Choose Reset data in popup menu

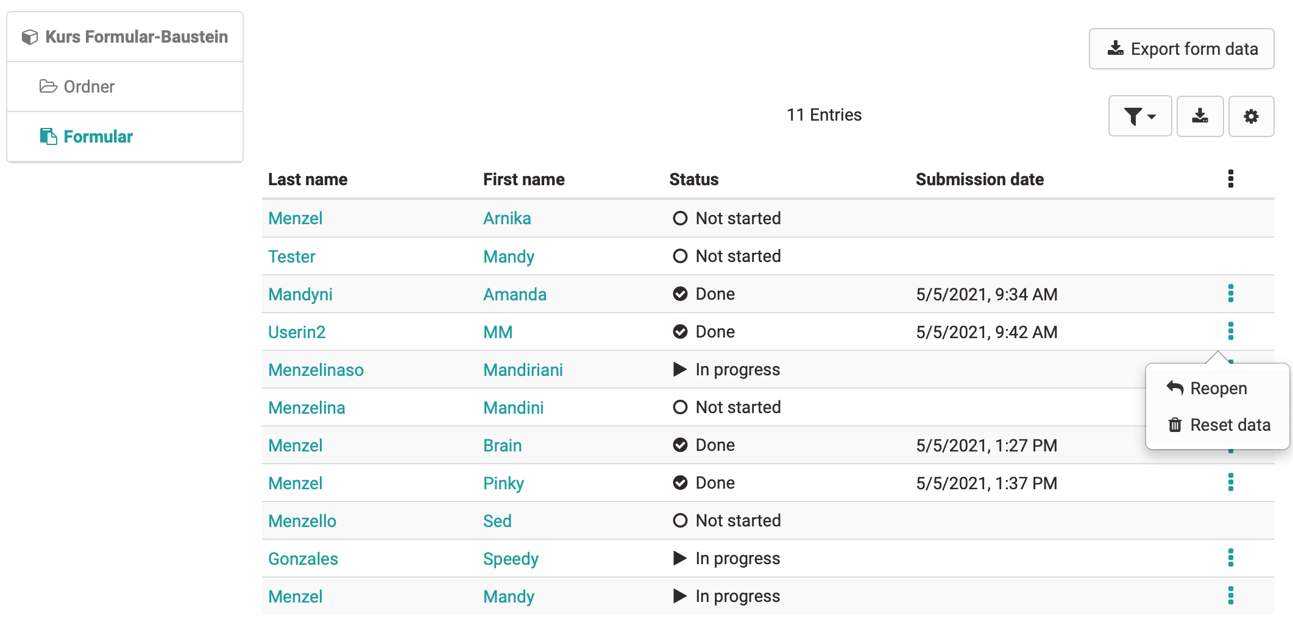pyautogui.click(x=1230, y=425)
